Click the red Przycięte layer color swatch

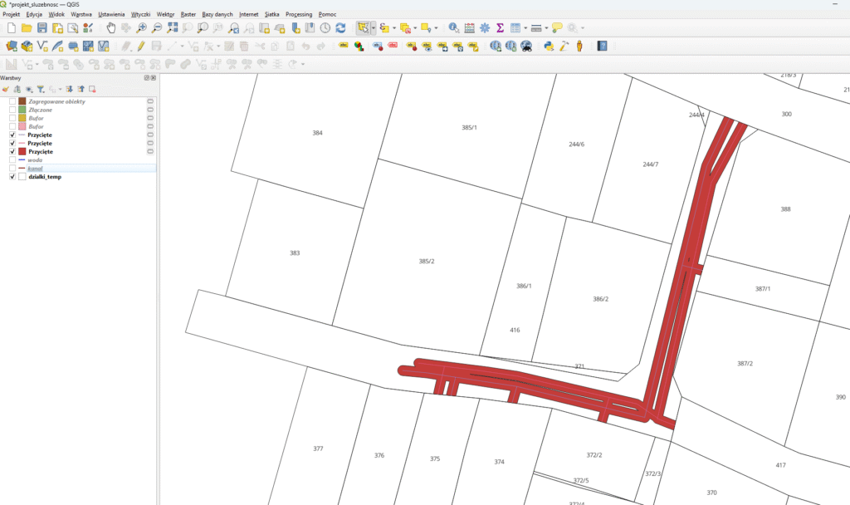pyautogui.click(x=22, y=152)
